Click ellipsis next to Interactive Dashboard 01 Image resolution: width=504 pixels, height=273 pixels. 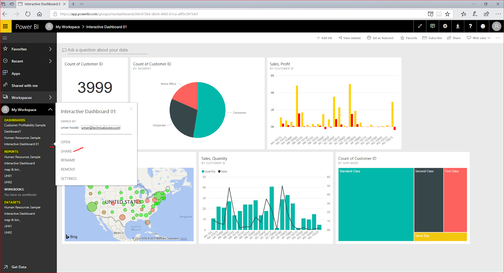point(52,144)
